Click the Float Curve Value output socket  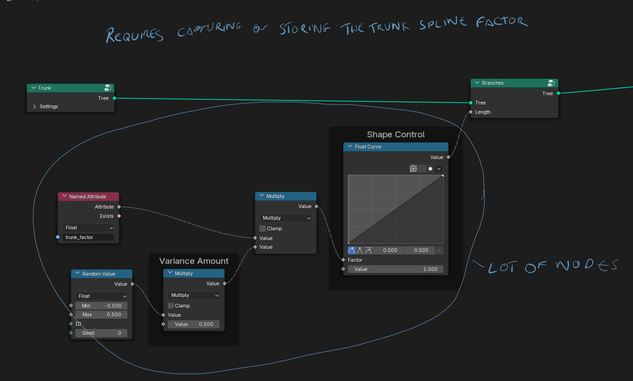448,157
